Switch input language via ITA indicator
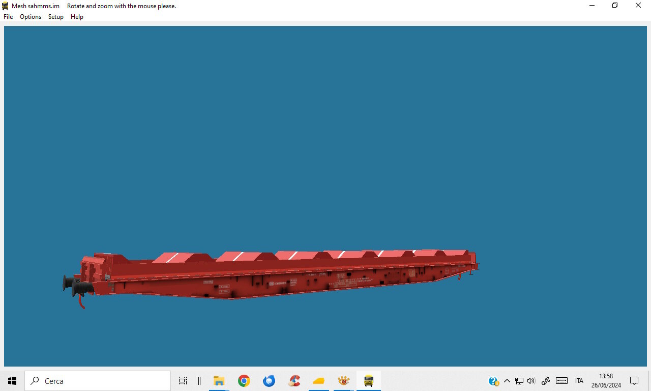 [x=579, y=381]
